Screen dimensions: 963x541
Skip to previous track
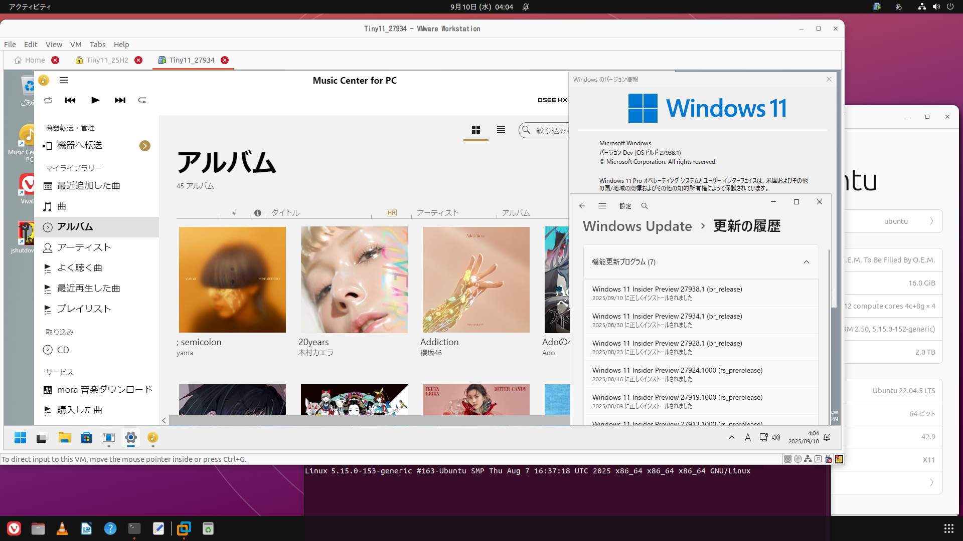coord(70,100)
